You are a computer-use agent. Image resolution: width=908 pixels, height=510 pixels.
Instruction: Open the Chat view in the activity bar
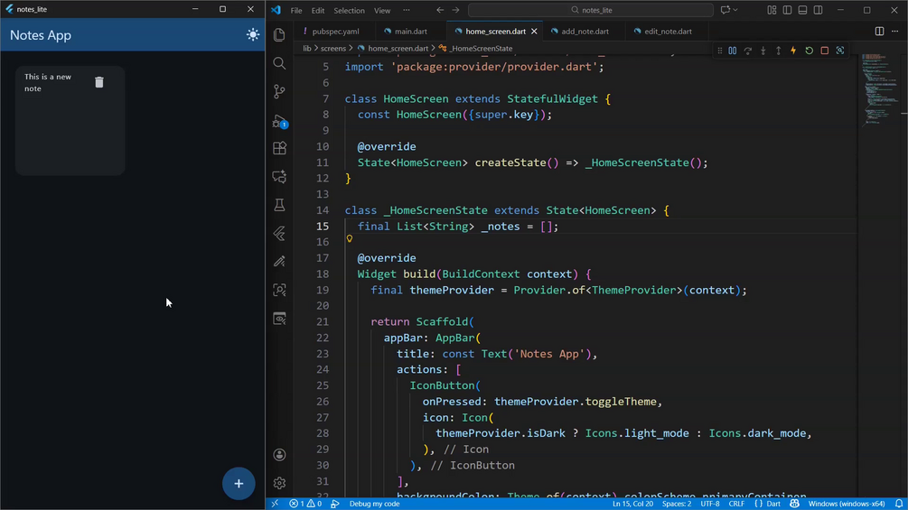(x=279, y=176)
